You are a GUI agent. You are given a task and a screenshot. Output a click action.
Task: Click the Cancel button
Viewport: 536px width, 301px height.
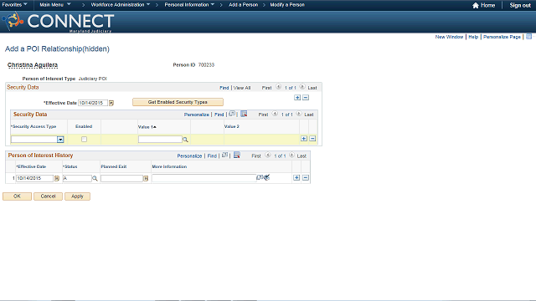click(x=48, y=196)
